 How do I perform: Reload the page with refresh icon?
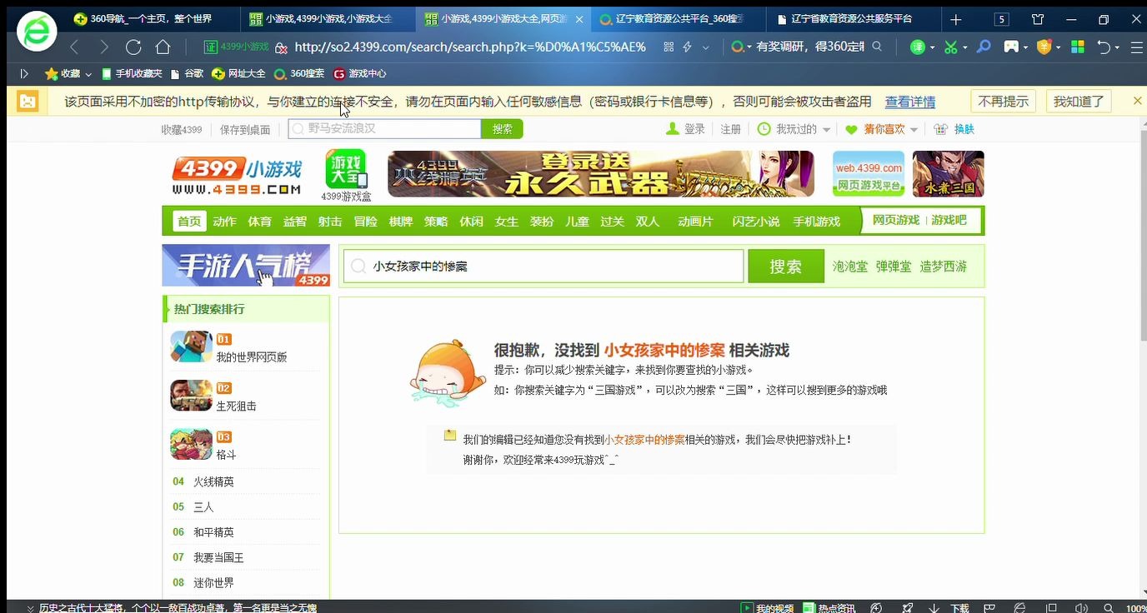pyautogui.click(x=133, y=47)
